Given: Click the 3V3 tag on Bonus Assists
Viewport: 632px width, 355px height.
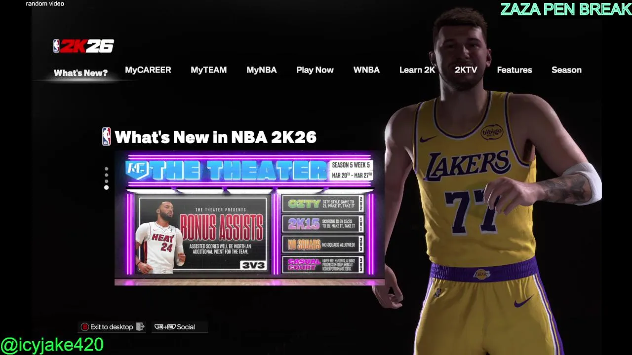Looking at the screenshot, I should [x=253, y=265].
